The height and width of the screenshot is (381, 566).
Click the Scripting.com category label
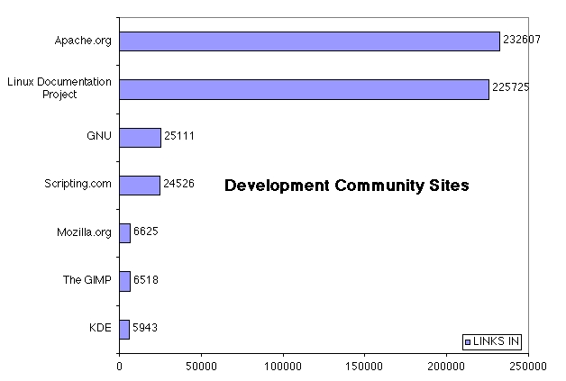pos(78,184)
